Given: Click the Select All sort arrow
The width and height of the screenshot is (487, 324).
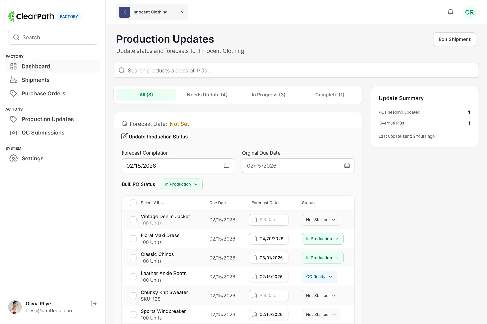Looking at the screenshot, I should [163, 203].
